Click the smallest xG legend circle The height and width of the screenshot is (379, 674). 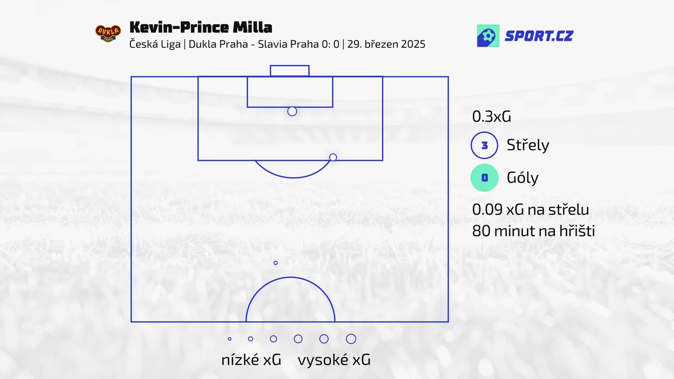[x=230, y=339]
